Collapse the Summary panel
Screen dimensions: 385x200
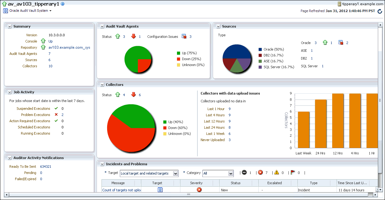click(x=10, y=26)
